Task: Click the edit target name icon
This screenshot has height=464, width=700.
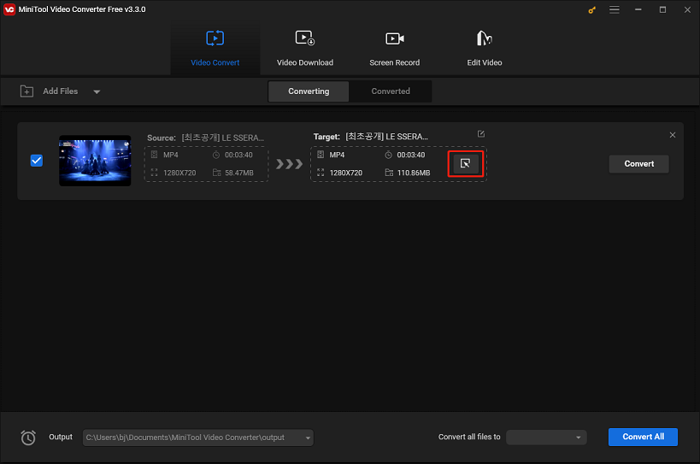Action: pyautogui.click(x=481, y=134)
